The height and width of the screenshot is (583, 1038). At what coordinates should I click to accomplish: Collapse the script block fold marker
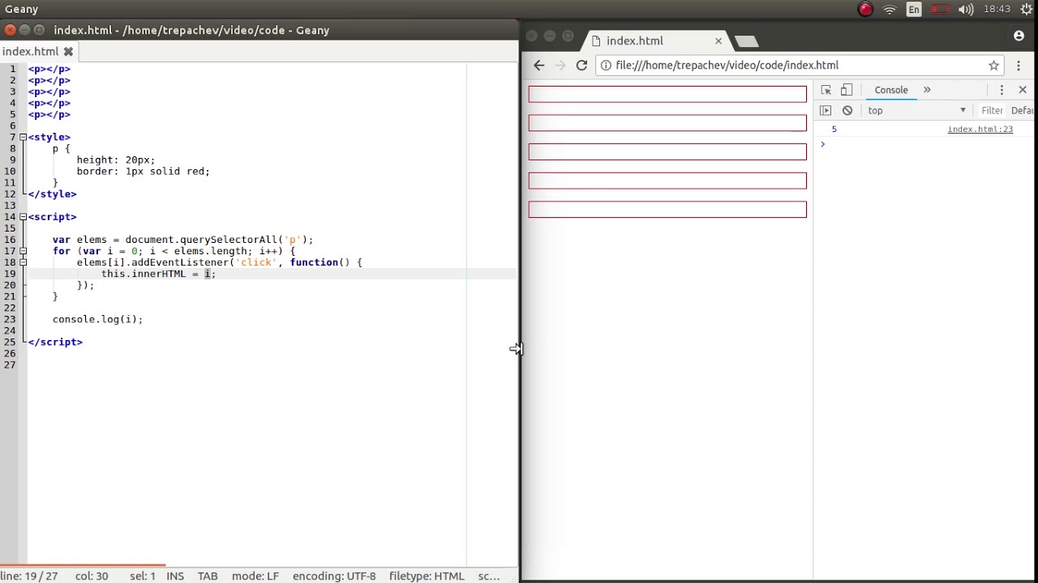[23, 217]
